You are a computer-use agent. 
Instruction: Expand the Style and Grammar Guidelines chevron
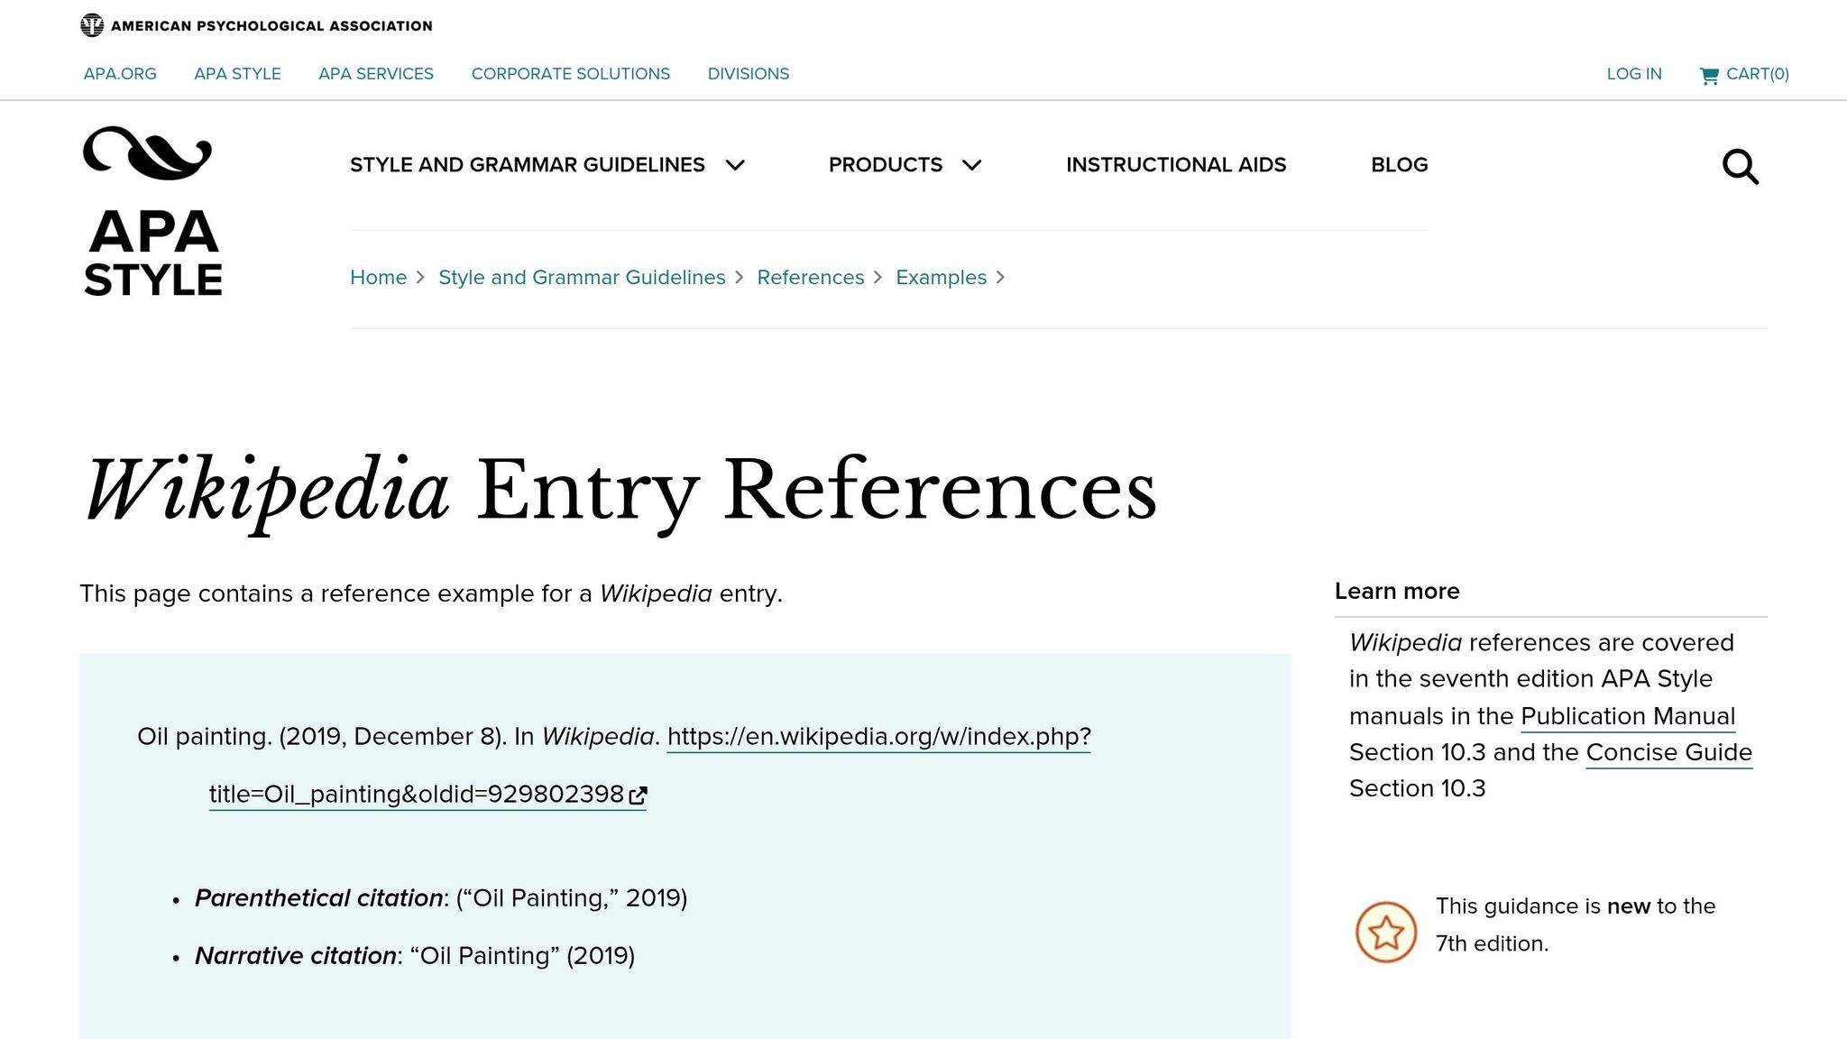[x=736, y=165]
